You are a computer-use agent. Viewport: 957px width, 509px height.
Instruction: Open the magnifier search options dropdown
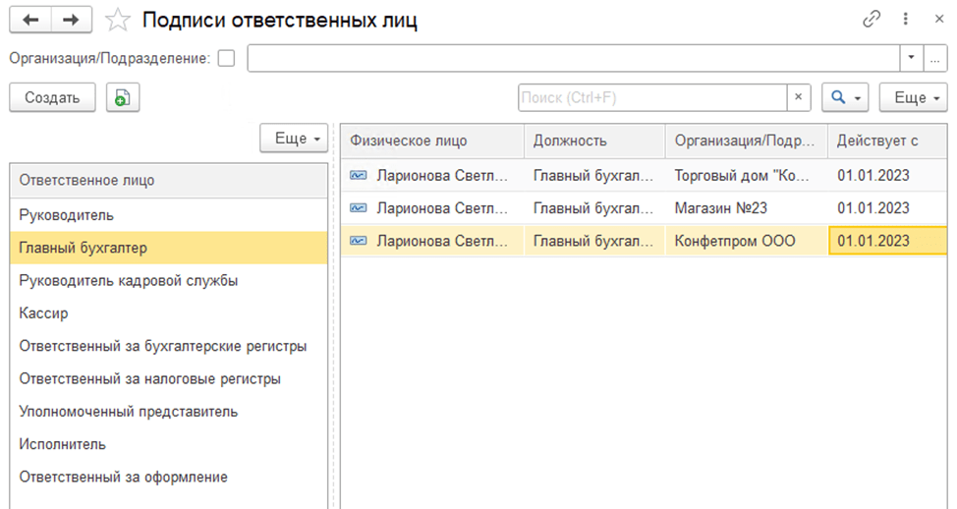coord(846,97)
